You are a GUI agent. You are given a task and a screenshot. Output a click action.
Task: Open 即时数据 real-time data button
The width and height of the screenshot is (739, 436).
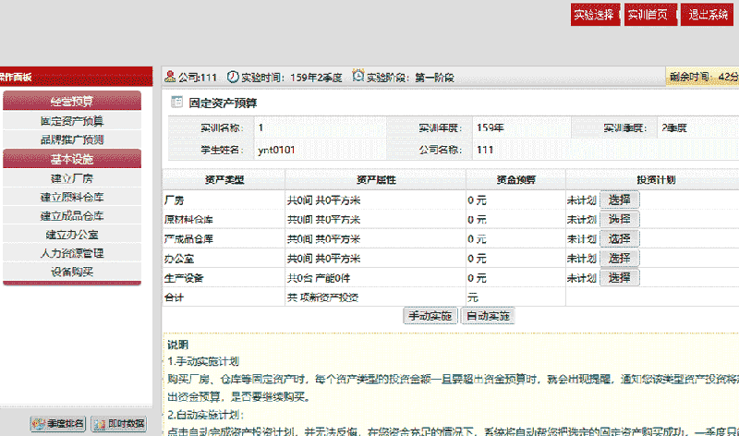119,424
